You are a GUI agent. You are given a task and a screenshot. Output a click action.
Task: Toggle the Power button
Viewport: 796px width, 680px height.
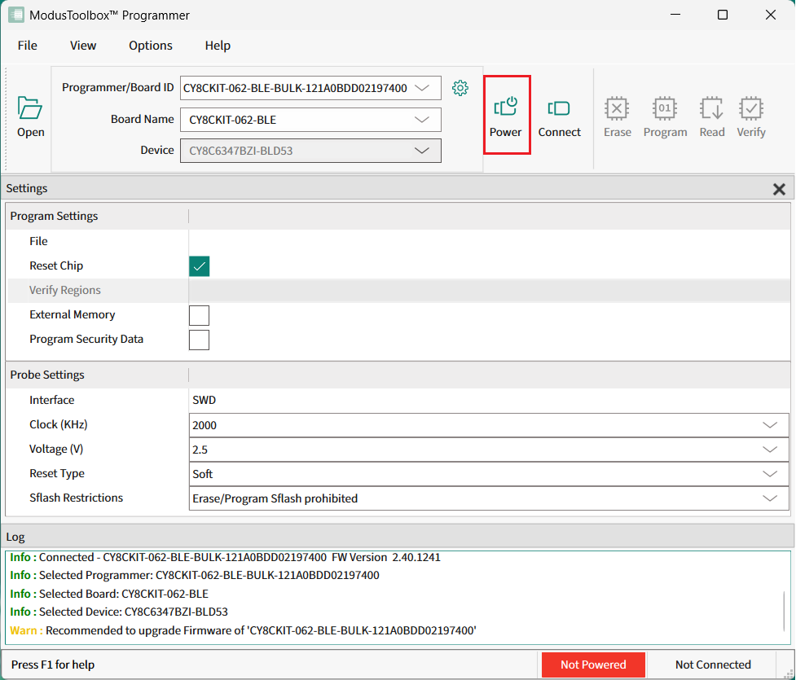coord(506,115)
